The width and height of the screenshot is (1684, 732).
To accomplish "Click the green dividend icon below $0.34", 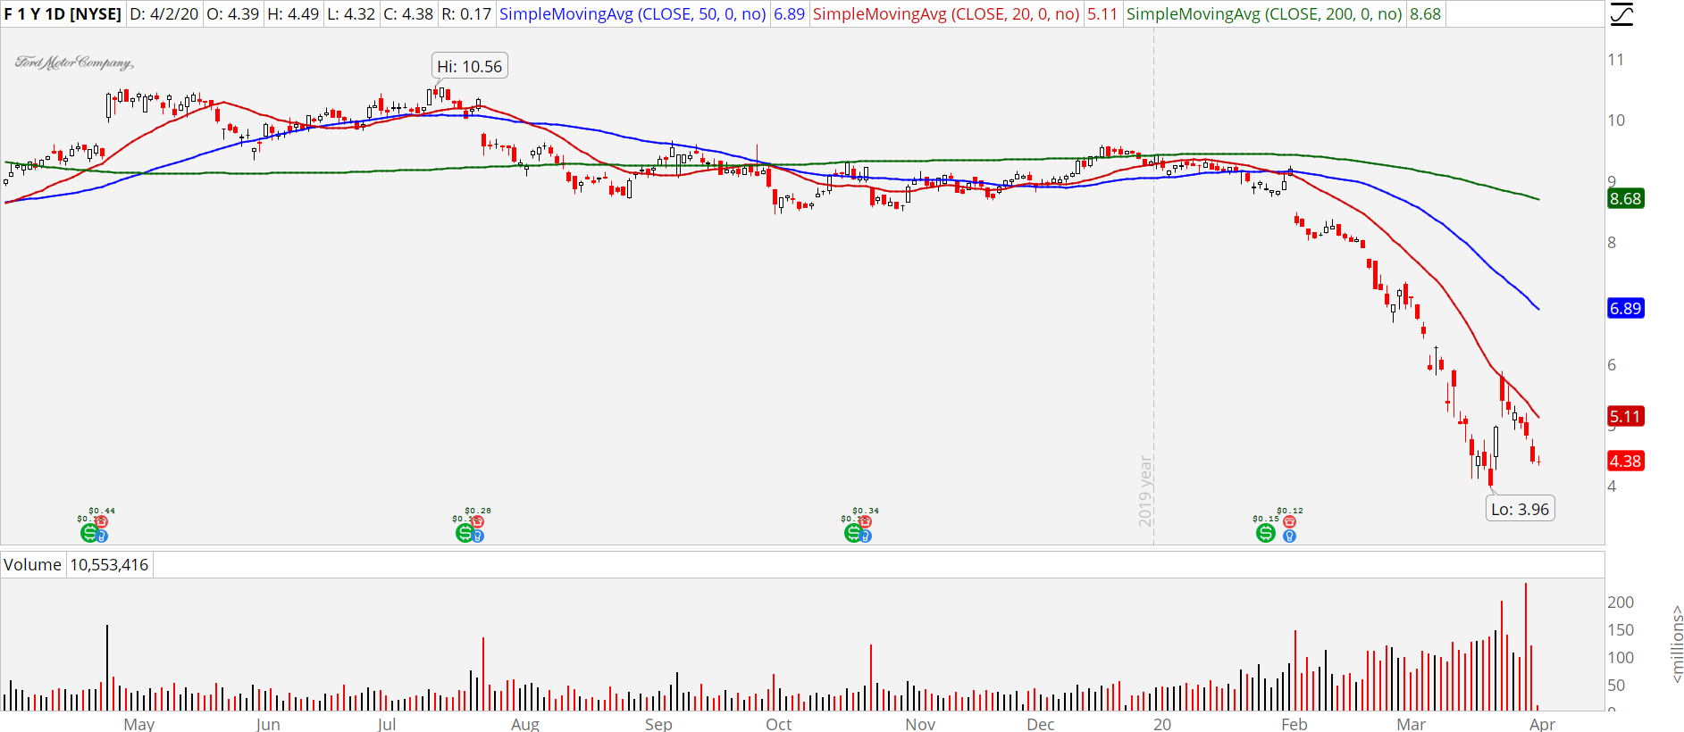I will (853, 533).
